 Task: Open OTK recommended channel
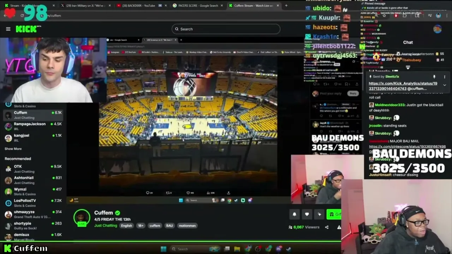tap(33, 169)
